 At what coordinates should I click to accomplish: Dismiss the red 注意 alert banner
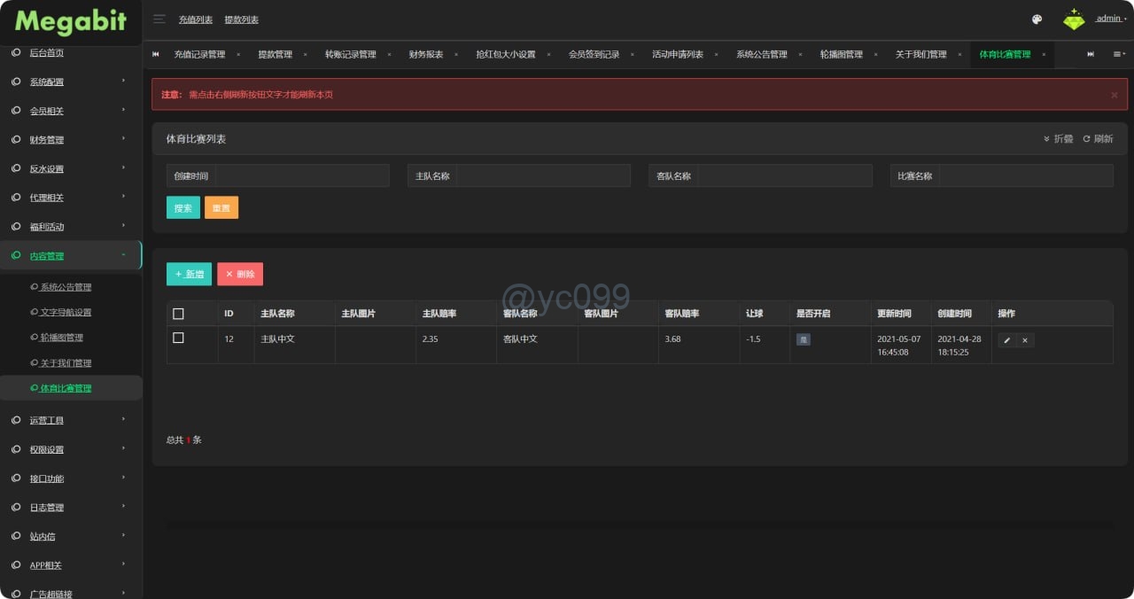[1114, 95]
